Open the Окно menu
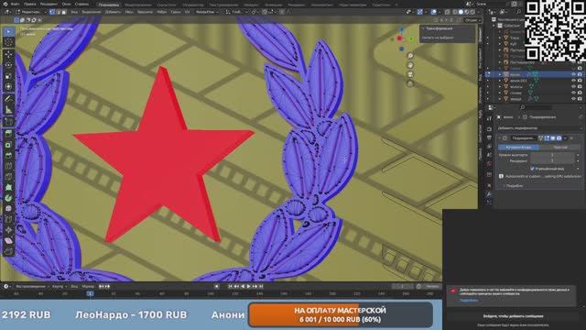 [66, 4]
